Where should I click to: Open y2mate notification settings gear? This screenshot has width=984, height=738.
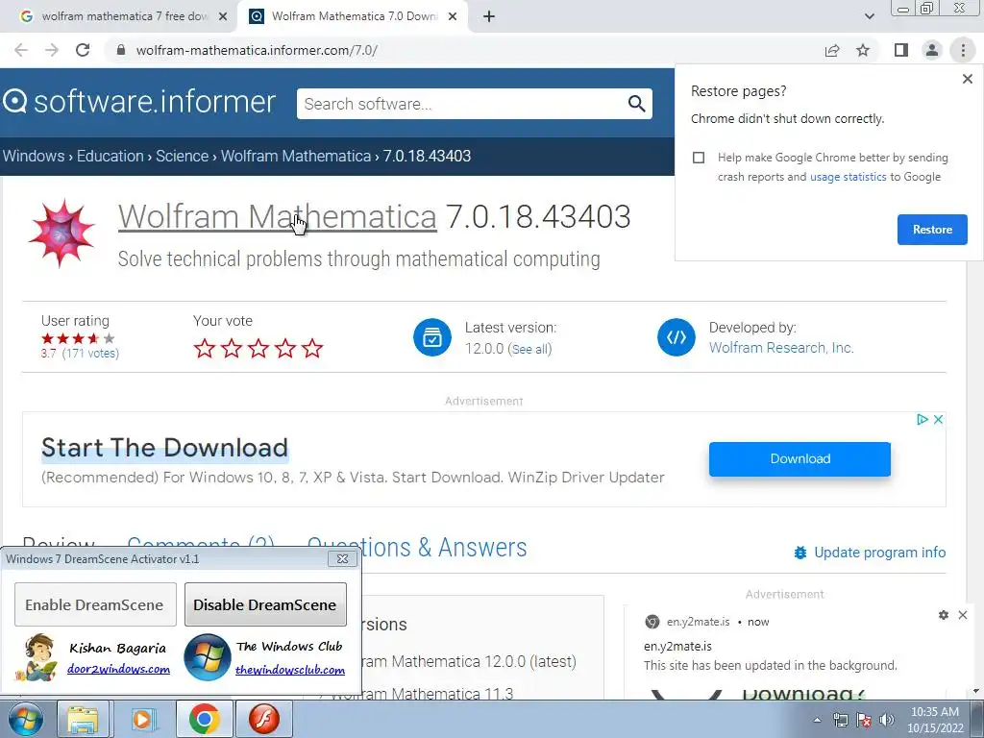tap(944, 615)
